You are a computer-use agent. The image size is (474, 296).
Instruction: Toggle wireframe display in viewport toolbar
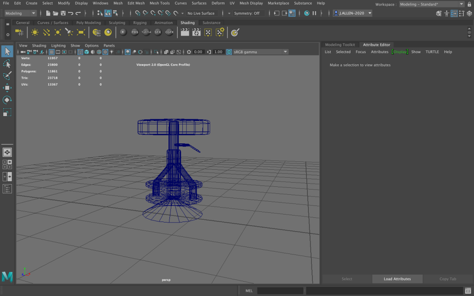tap(80, 52)
